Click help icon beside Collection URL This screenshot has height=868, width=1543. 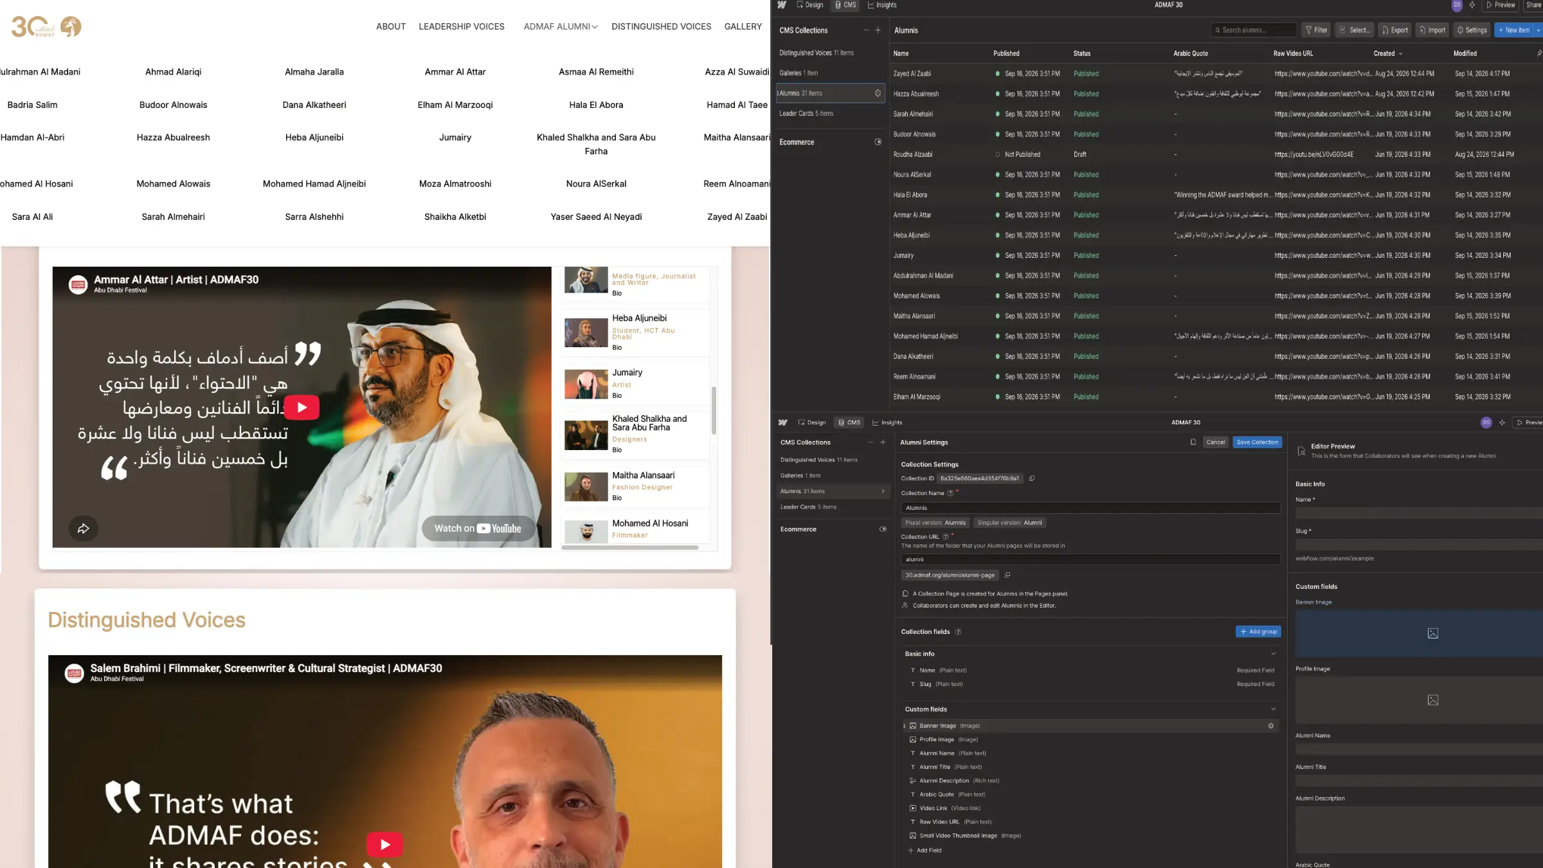click(x=945, y=537)
